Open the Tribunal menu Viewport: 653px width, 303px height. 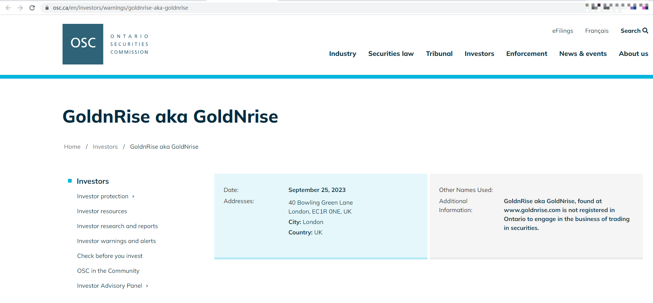tap(439, 54)
